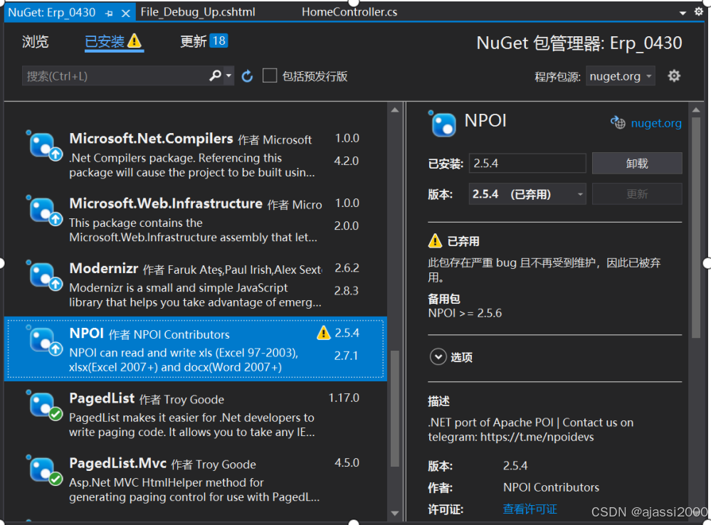Screen dimensions: 711x525
Task: Click NPOI deprecated warning icon in list
Action: click(x=323, y=333)
